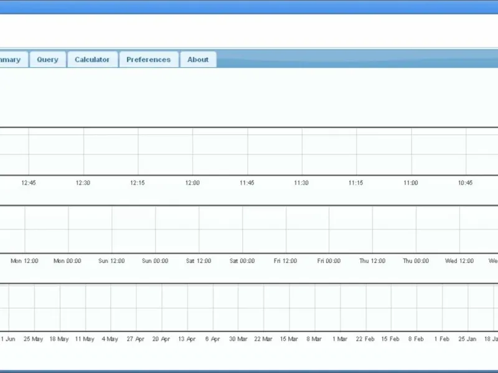Select the About tab
The height and width of the screenshot is (373, 498).
pyautogui.click(x=198, y=59)
